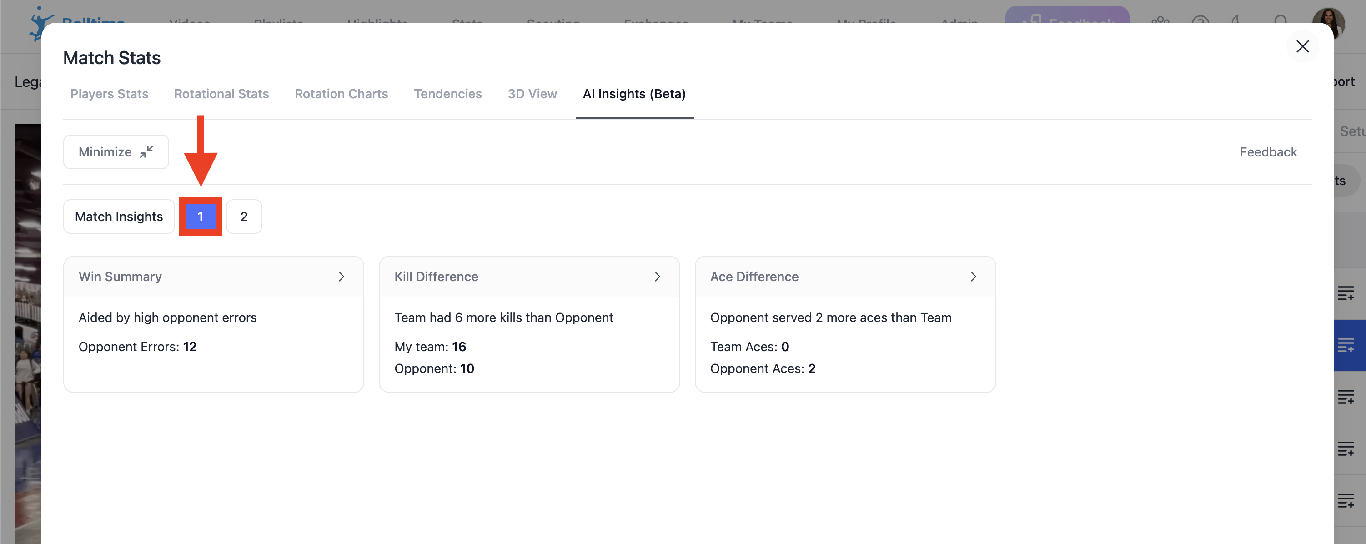Click the highlighted blue add-to-playlist icon
Image resolution: width=1366 pixels, height=544 pixels.
coord(1346,345)
